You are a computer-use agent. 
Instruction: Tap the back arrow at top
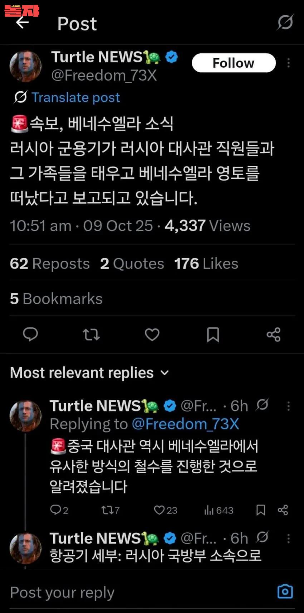(22, 23)
